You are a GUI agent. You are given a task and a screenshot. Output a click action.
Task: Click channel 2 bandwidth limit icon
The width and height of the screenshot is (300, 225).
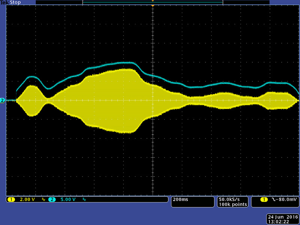pyautogui.click(x=84, y=200)
